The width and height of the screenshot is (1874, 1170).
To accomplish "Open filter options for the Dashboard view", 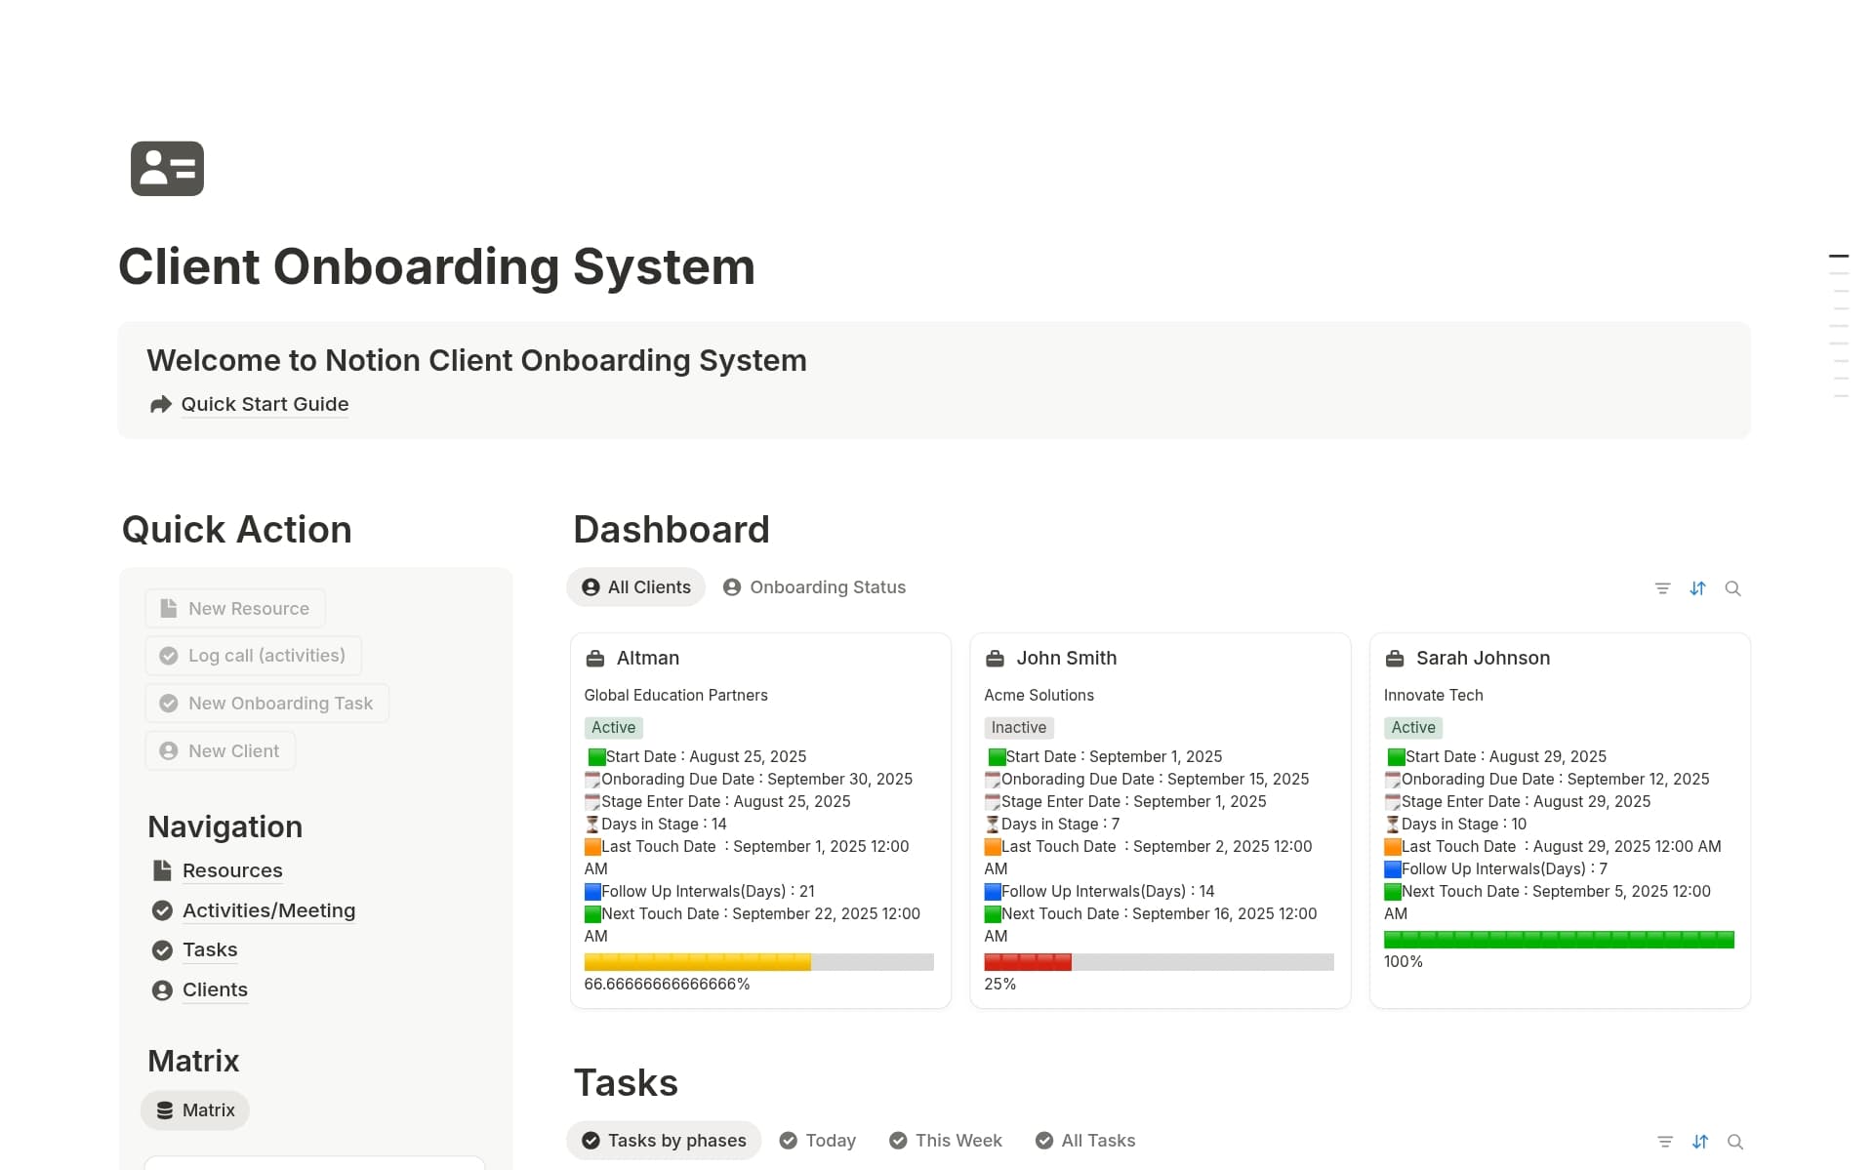I will (x=1663, y=588).
